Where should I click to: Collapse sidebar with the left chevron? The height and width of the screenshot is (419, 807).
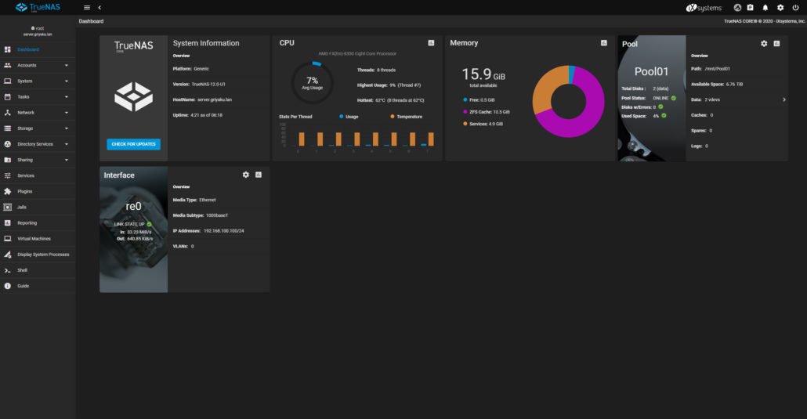pos(100,7)
